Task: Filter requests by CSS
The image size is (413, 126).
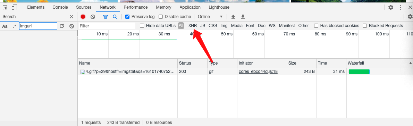Action: pos(213,26)
